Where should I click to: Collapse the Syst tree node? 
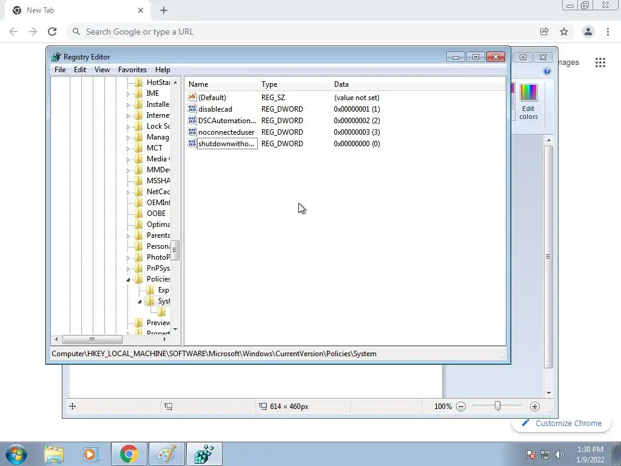point(139,302)
